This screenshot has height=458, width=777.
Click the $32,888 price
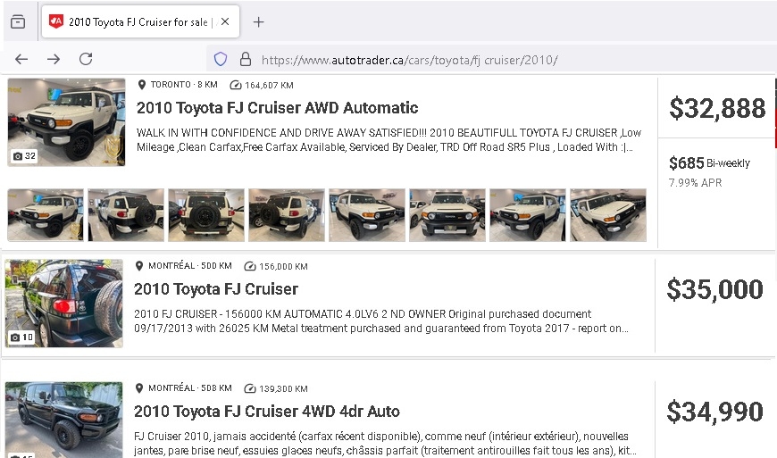click(717, 108)
